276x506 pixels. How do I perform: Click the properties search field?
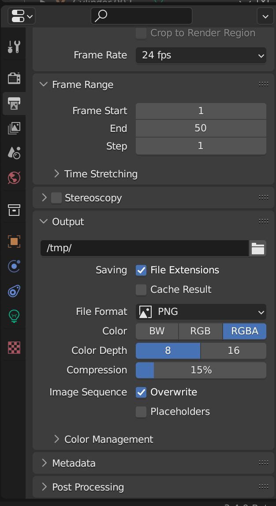[x=142, y=16]
